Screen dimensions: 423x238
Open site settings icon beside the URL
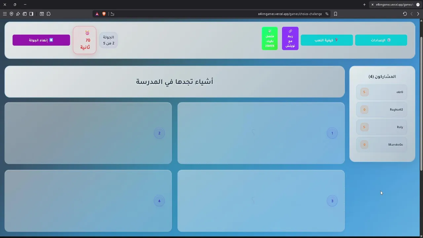pos(327,14)
